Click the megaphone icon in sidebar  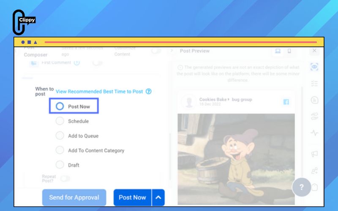click(314, 154)
